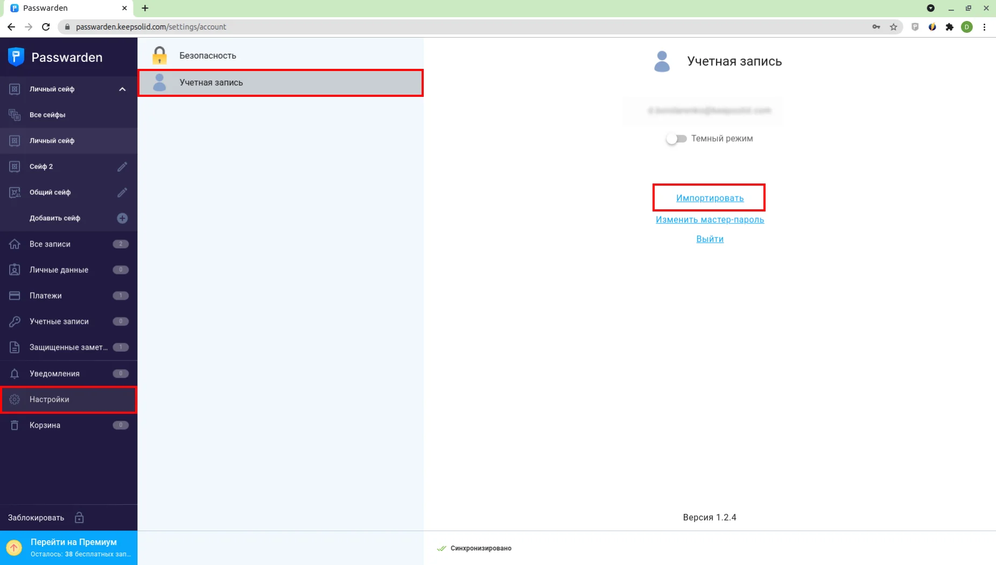Select the Безопасность settings tab
The height and width of the screenshot is (565, 996).
pos(208,55)
